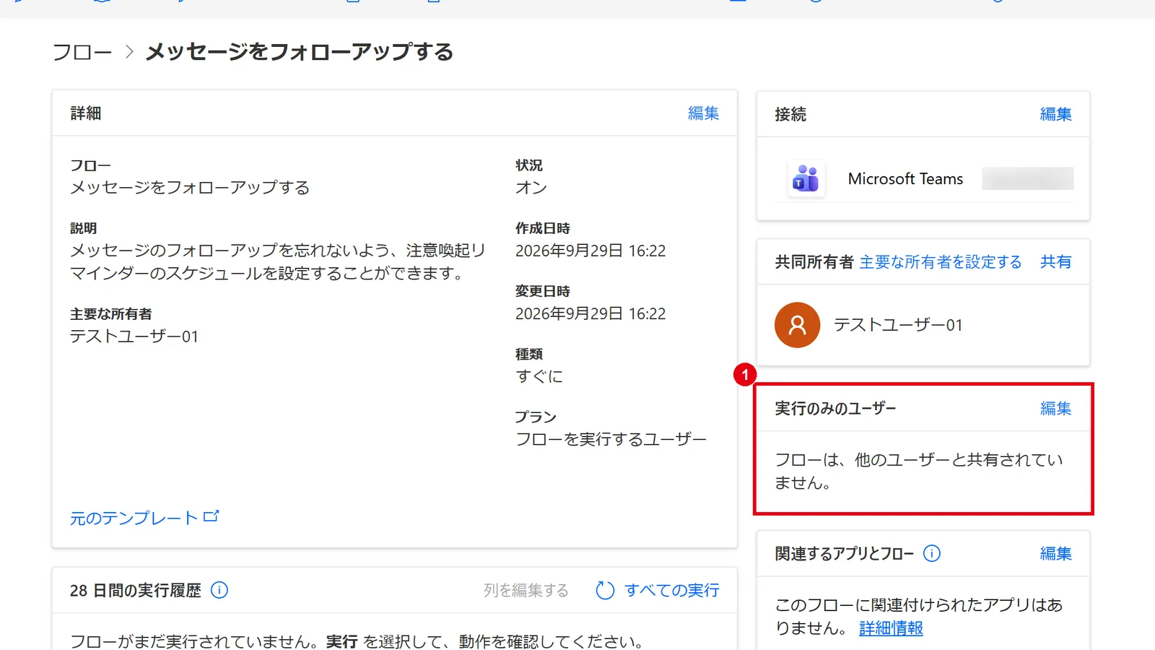Viewport: 1155px width, 650px height.
Task: Click 編集 in the 接続 panel
Action: 1055,114
